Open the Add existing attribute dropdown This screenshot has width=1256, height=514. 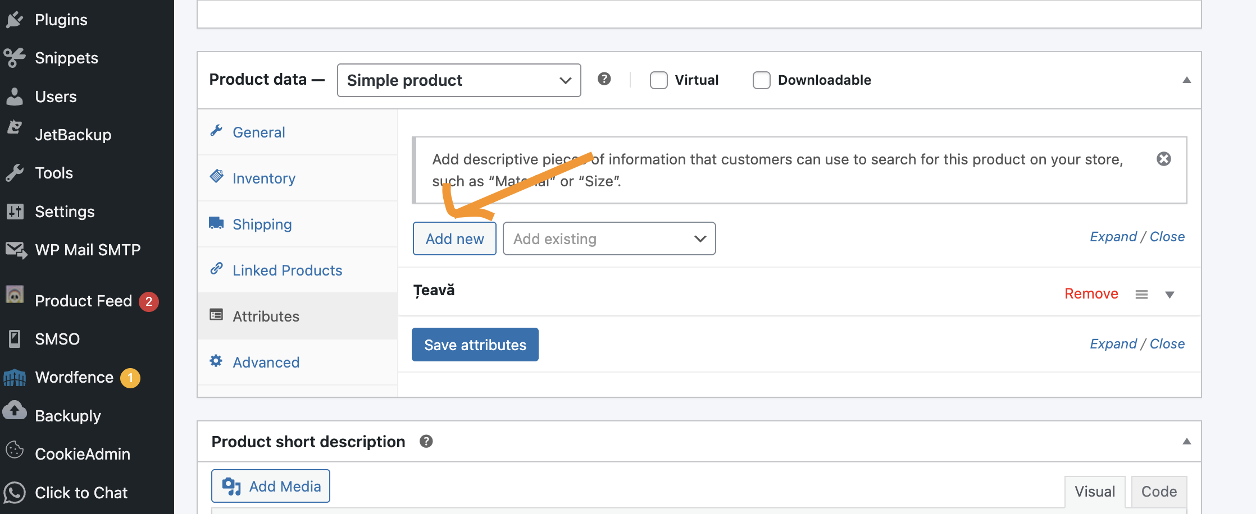[x=609, y=239]
